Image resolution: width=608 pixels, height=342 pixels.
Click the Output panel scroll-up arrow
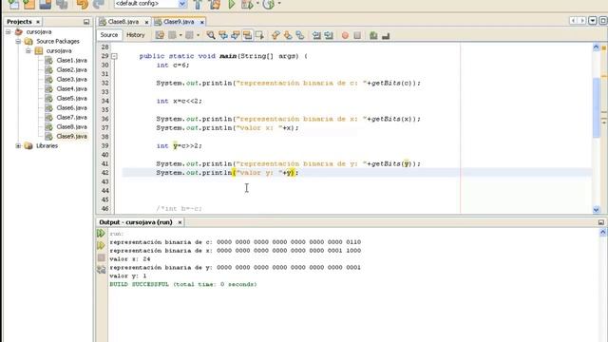point(603,232)
